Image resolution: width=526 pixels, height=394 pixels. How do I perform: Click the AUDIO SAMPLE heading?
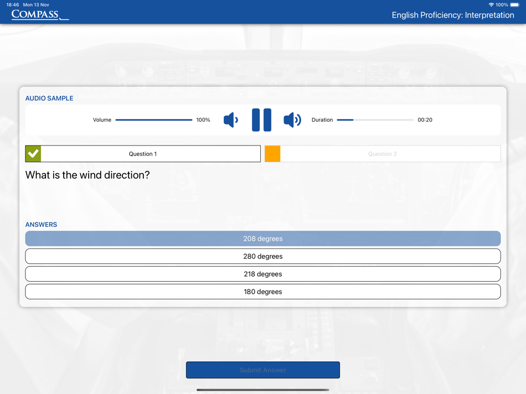(x=49, y=98)
